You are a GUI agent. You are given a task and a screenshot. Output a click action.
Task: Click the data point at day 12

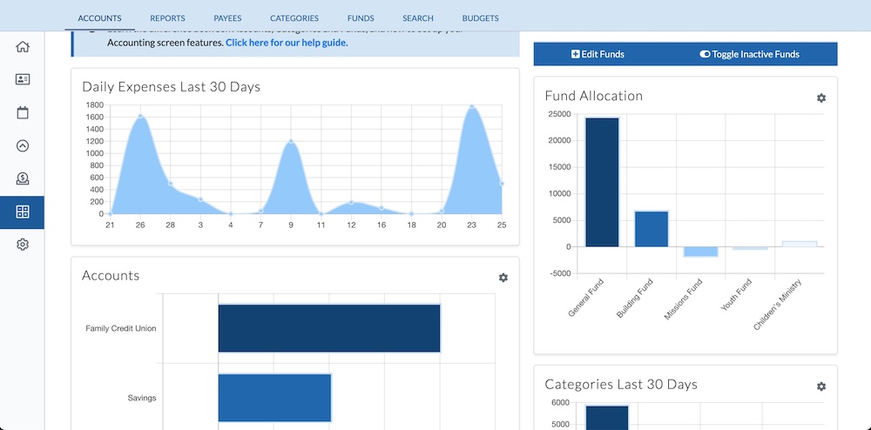351,203
